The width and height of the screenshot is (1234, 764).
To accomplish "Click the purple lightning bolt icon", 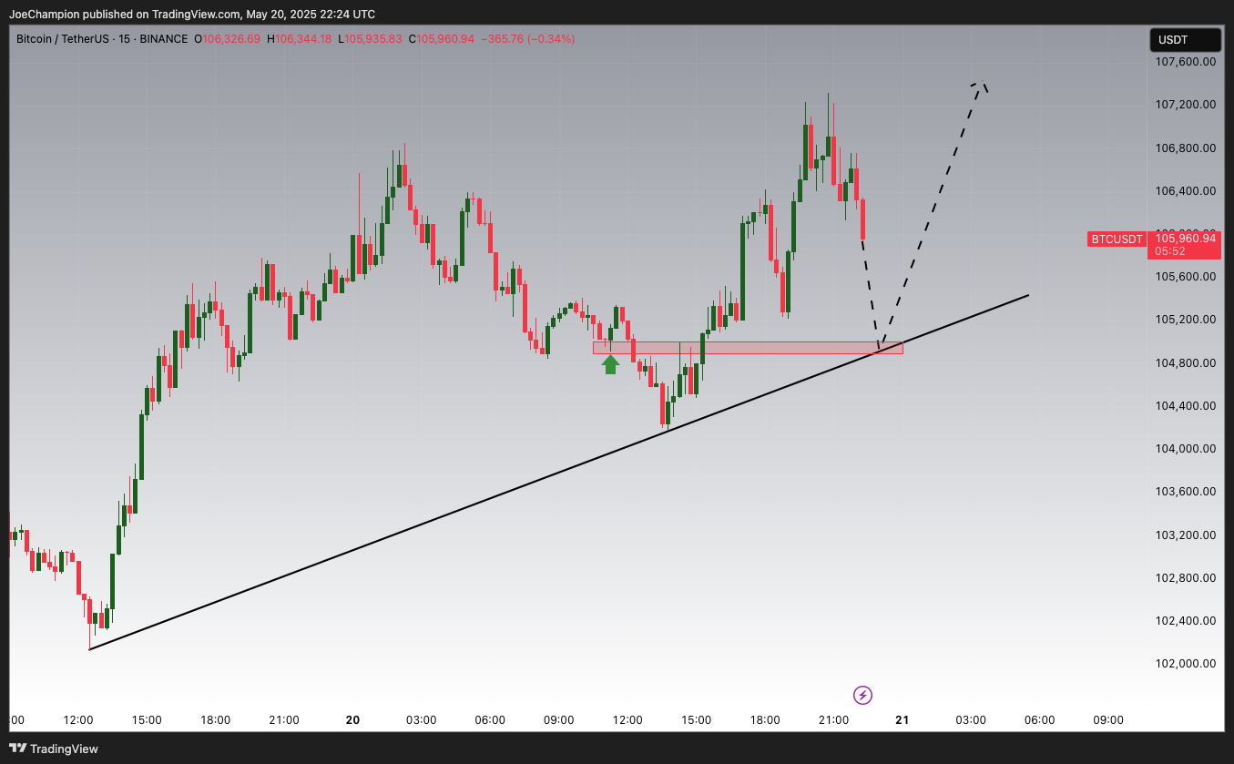I will tap(862, 696).
